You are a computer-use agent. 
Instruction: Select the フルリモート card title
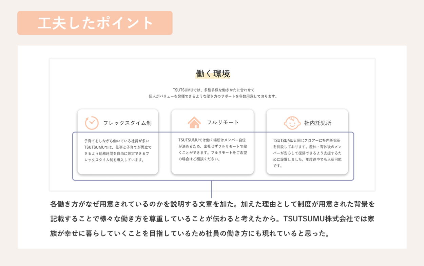click(x=223, y=122)
